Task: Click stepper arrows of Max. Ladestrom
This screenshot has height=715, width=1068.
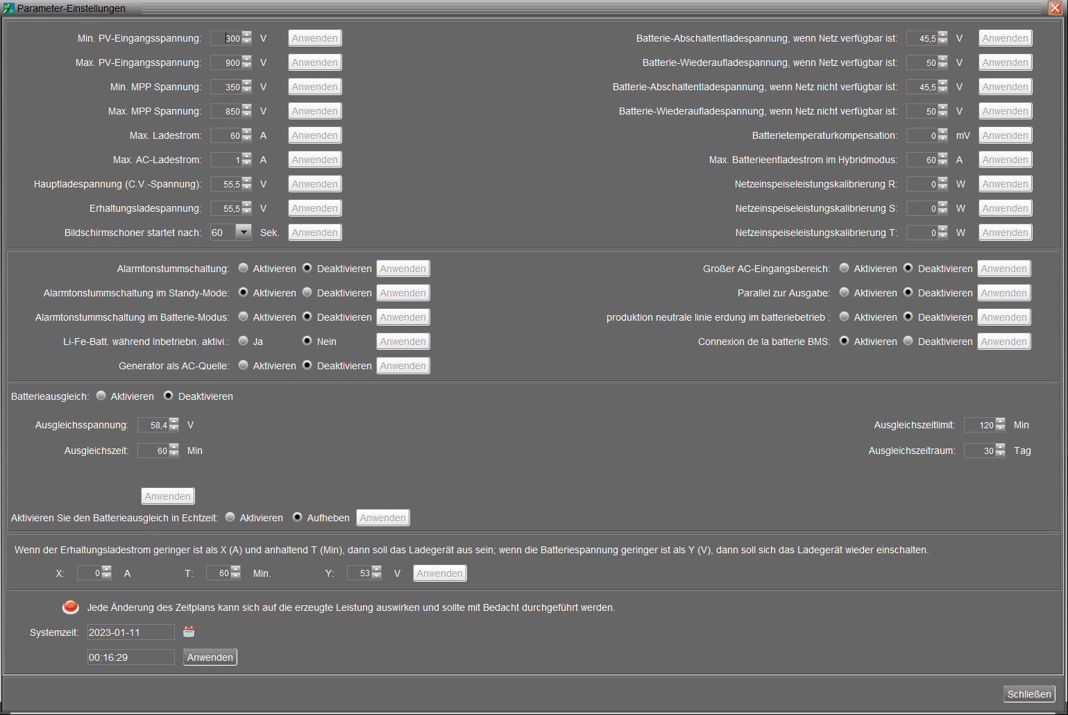Action: 246,135
